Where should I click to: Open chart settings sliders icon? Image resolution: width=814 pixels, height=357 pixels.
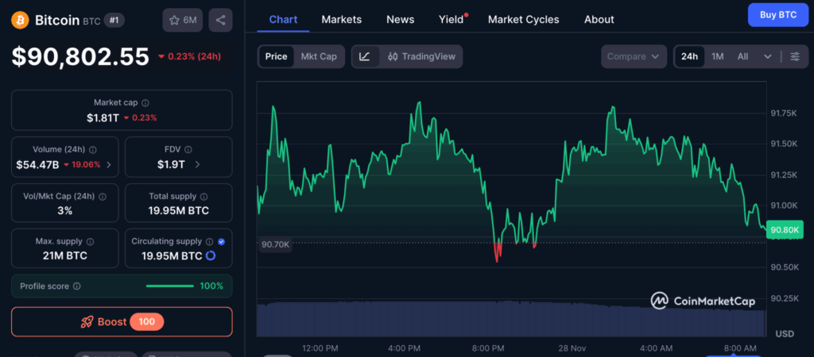tap(794, 56)
